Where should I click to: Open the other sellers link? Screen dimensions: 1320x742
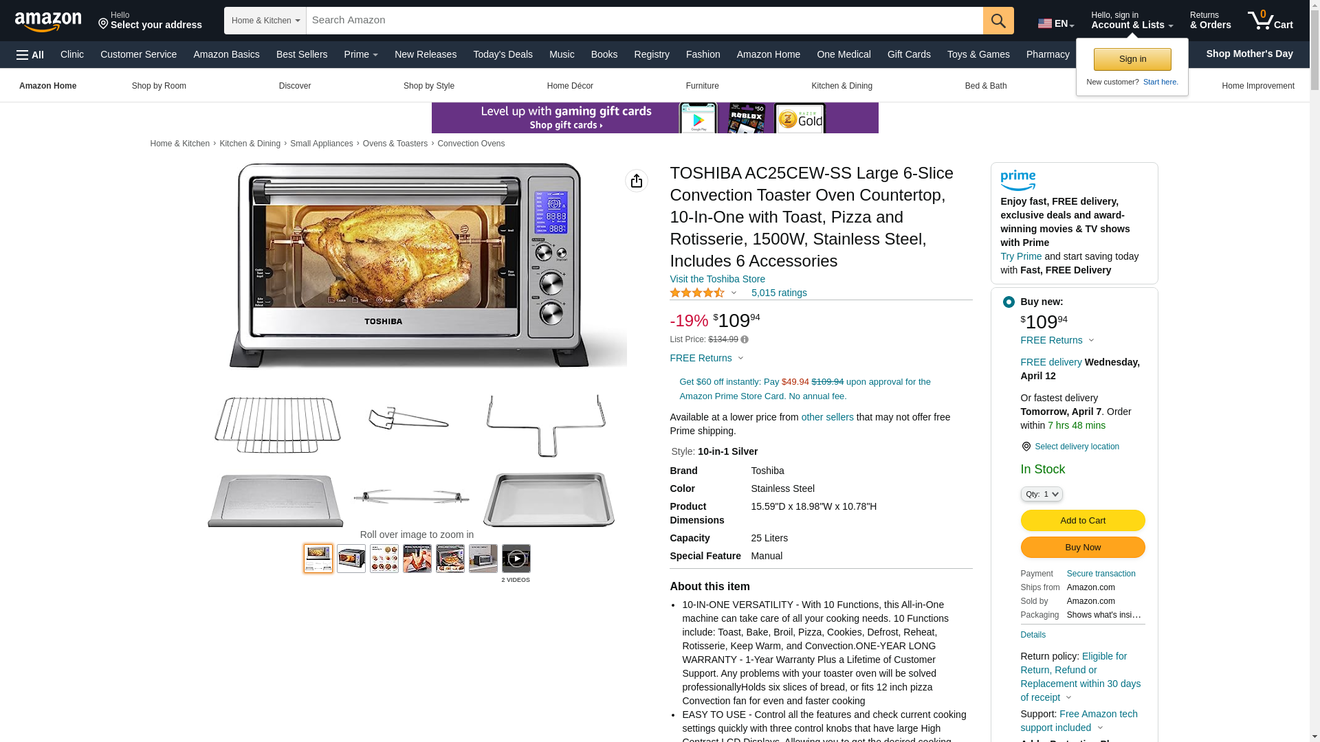click(827, 417)
